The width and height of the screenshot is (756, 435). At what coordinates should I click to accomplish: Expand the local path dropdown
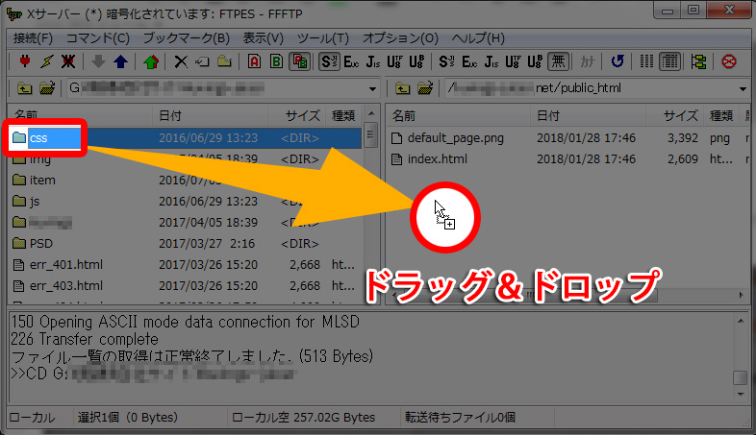click(x=372, y=89)
